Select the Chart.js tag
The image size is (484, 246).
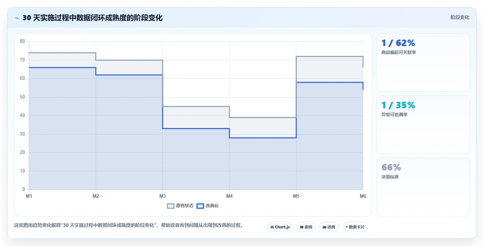[280, 227]
